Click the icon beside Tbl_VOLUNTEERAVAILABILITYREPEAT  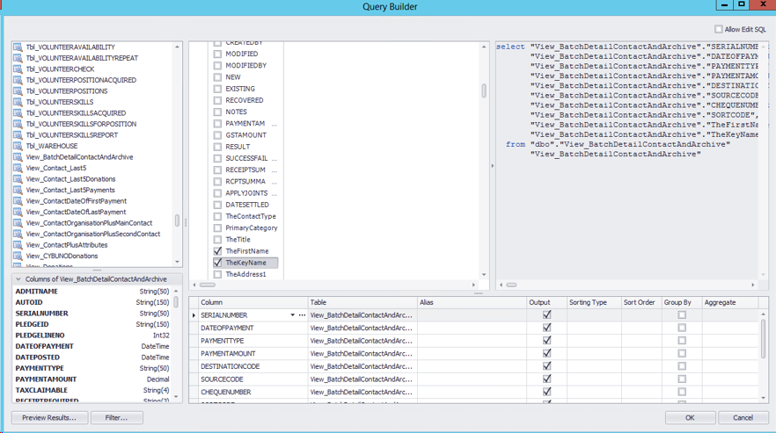pos(18,58)
